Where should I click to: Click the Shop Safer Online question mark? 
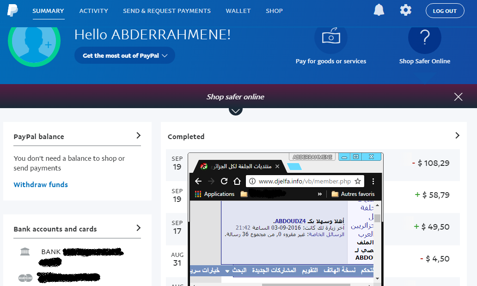click(x=425, y=38)
